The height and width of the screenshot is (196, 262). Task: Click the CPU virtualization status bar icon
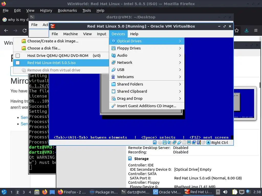[199, 142]
